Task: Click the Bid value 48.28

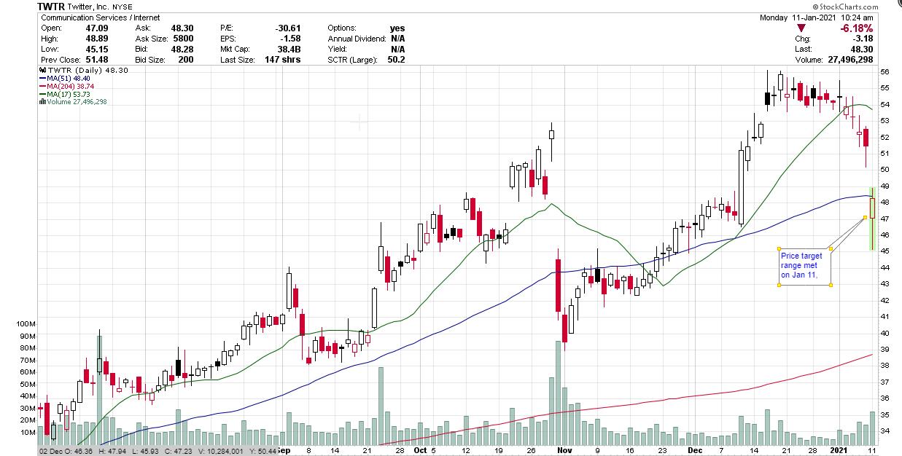Action: pos(182,49)
